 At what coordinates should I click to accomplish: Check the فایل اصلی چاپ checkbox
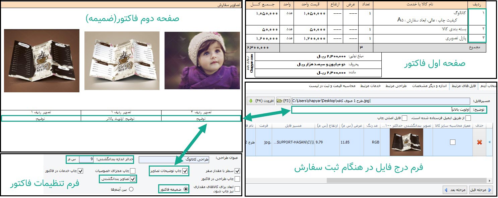pyautogui.click(x=404, y=118)
